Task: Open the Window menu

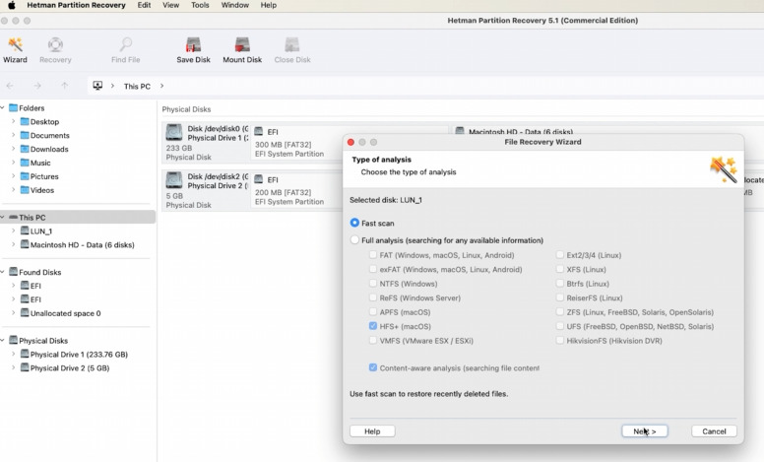Action: pos(235,5)
